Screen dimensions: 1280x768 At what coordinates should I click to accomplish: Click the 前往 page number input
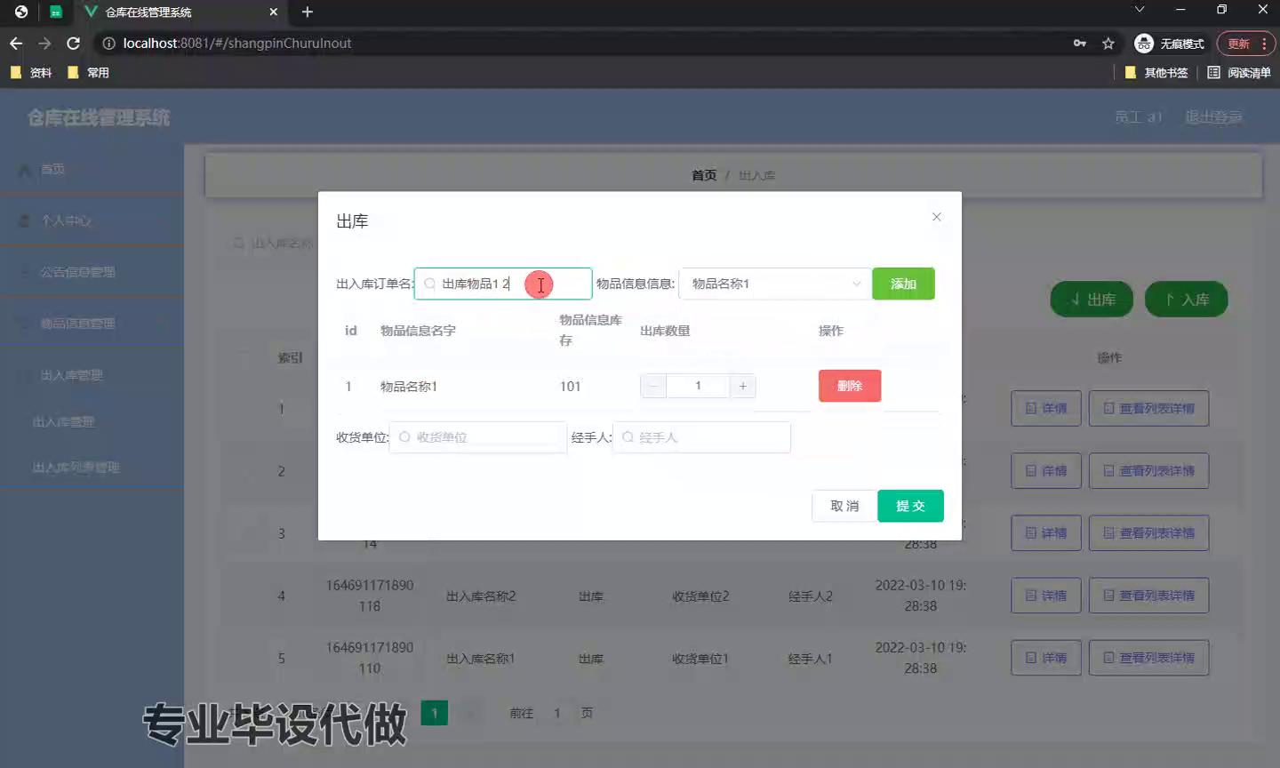[557, 713]
